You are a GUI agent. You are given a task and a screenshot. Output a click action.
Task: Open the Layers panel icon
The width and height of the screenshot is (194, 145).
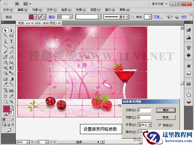[x=188, y=102]
